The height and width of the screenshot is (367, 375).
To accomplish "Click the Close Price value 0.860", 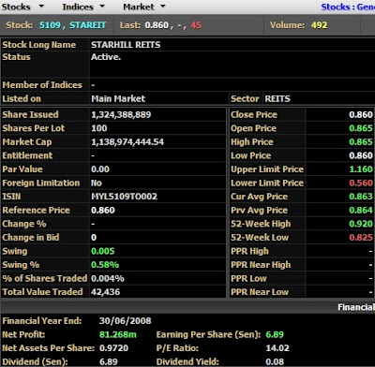I will point(361,114).
